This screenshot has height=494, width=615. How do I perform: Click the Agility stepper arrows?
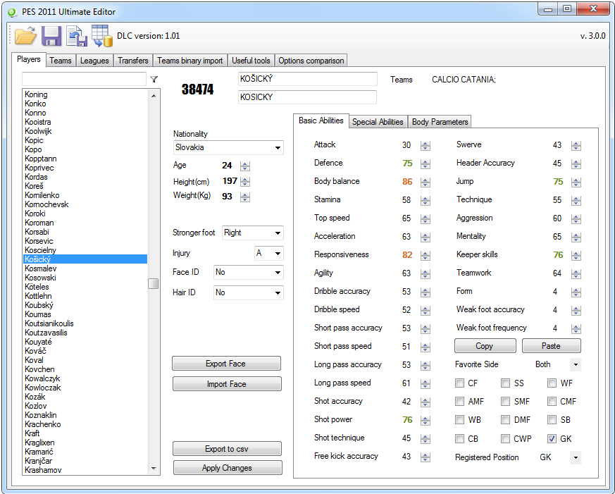pos(425,274)
